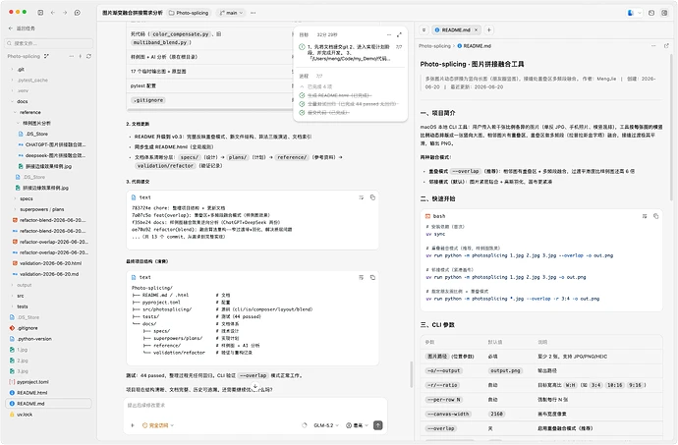This screenshot has height=445, width=678.
Task: Toggle word wrap on bash code block
Action: tap(645, 216)
